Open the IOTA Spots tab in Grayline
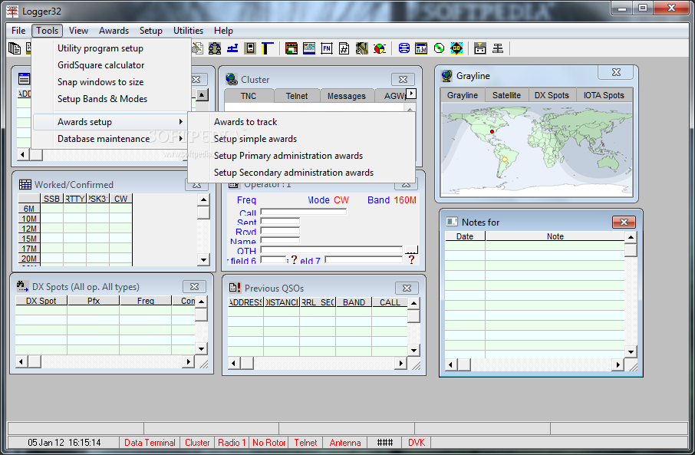Viewport: 695px width, 455px height. pyautogui.click(x=603, y=95)
